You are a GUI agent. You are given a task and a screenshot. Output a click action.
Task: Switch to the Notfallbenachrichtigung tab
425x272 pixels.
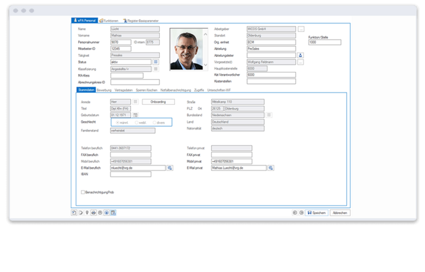[x=176, y=90]
